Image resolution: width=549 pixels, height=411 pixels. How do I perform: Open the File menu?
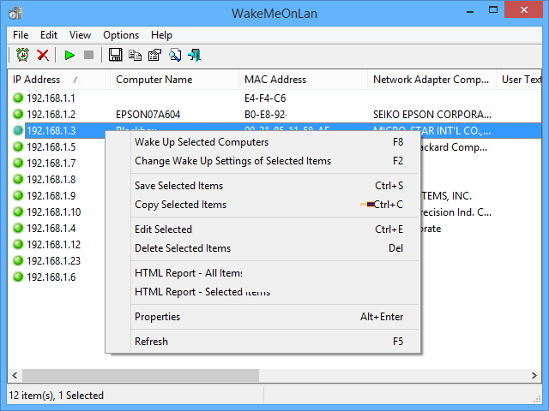(21, 35)
